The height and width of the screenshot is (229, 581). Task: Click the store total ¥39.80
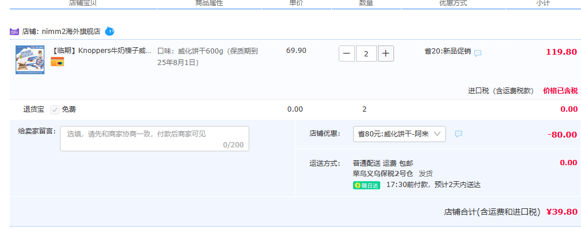562,212
